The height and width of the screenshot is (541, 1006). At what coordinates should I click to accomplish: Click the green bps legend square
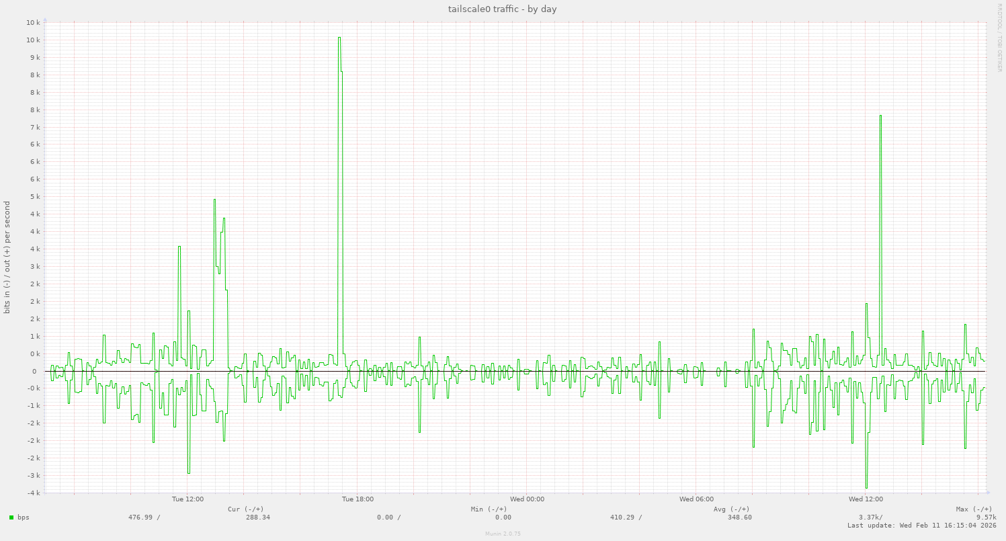tap(10, 517)
